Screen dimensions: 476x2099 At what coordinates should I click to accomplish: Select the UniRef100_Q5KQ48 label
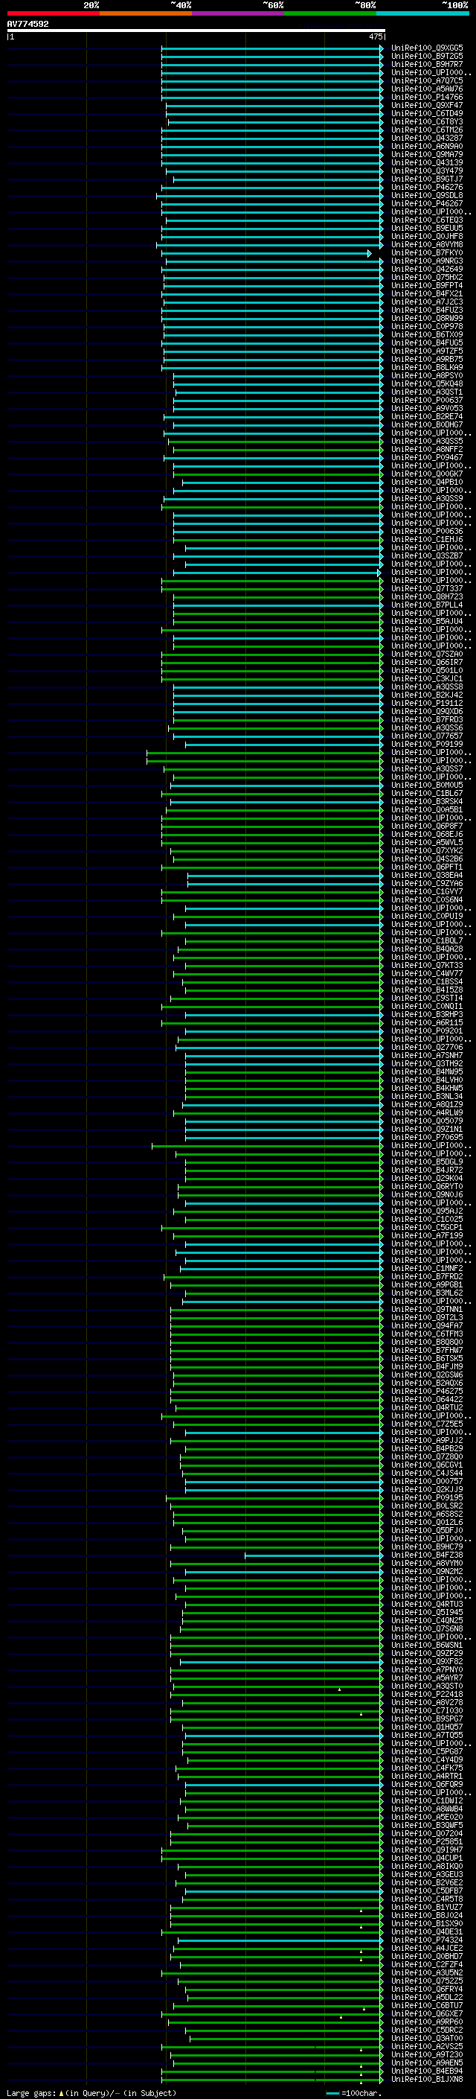(427, 383)
